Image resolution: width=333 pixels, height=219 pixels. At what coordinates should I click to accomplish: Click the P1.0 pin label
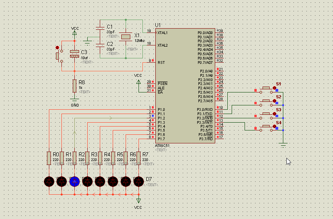tap(161, 110)
